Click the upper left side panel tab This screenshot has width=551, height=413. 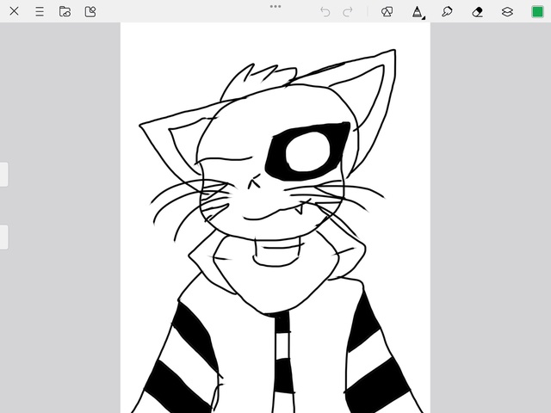(x=3, y=174)
